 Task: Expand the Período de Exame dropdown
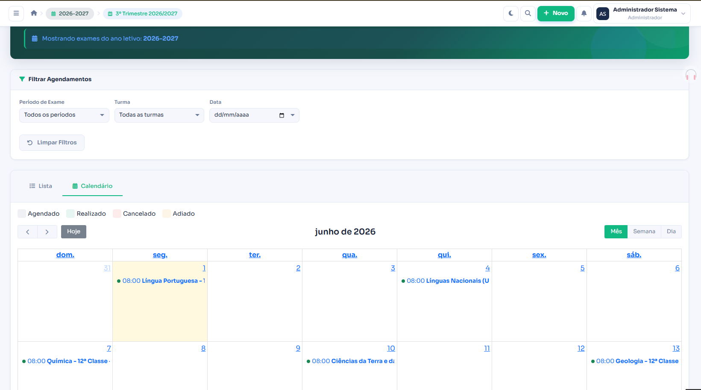[64, 115]
